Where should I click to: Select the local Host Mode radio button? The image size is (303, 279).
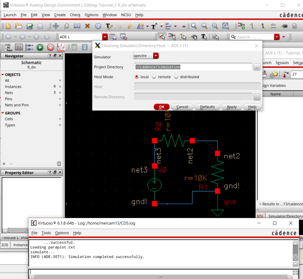pos(137,77)
